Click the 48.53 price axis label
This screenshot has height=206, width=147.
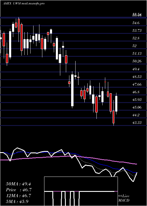pos(137,77)
